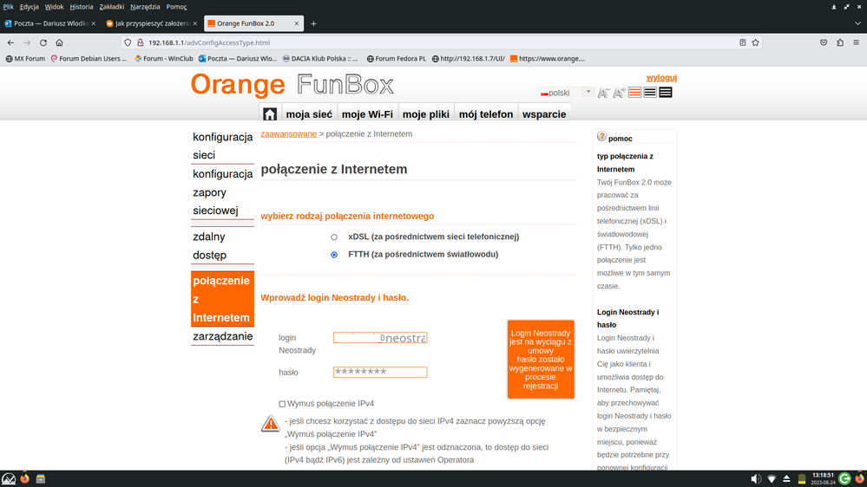
Task: Toggle reader view icon in address bar
Action: 743,42
